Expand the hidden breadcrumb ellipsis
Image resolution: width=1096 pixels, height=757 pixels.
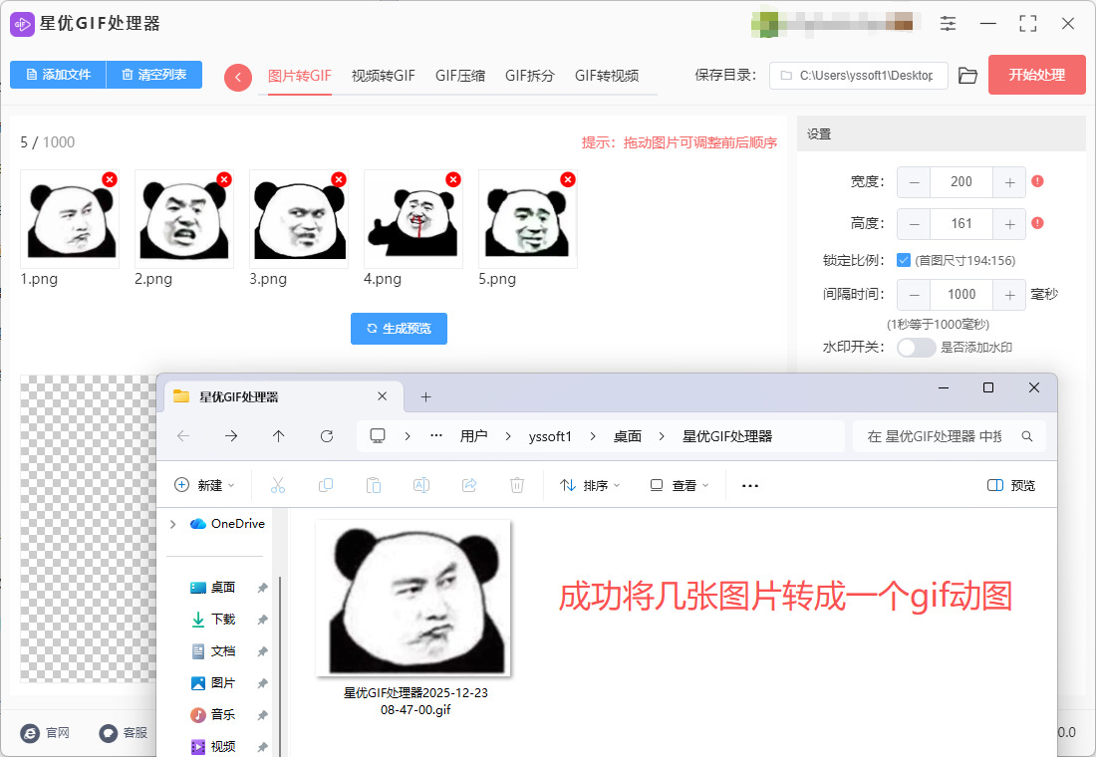436,435
